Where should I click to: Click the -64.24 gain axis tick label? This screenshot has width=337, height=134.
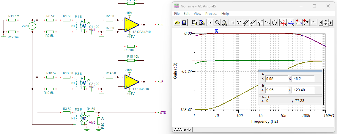point(186,71)
